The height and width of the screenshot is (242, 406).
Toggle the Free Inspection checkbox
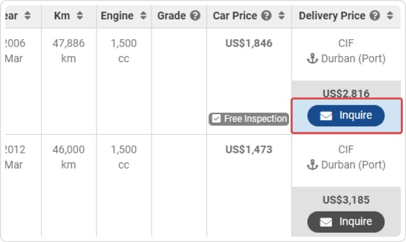click(216, 119)
